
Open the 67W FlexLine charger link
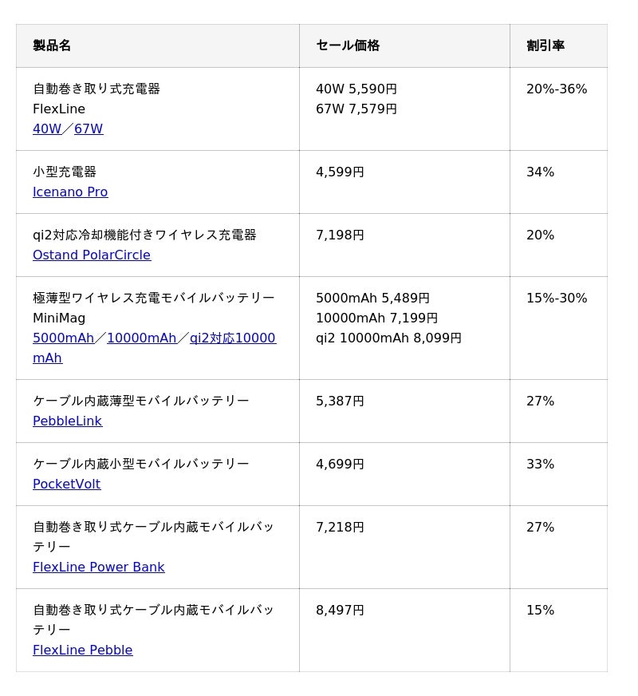pos(89,129)
